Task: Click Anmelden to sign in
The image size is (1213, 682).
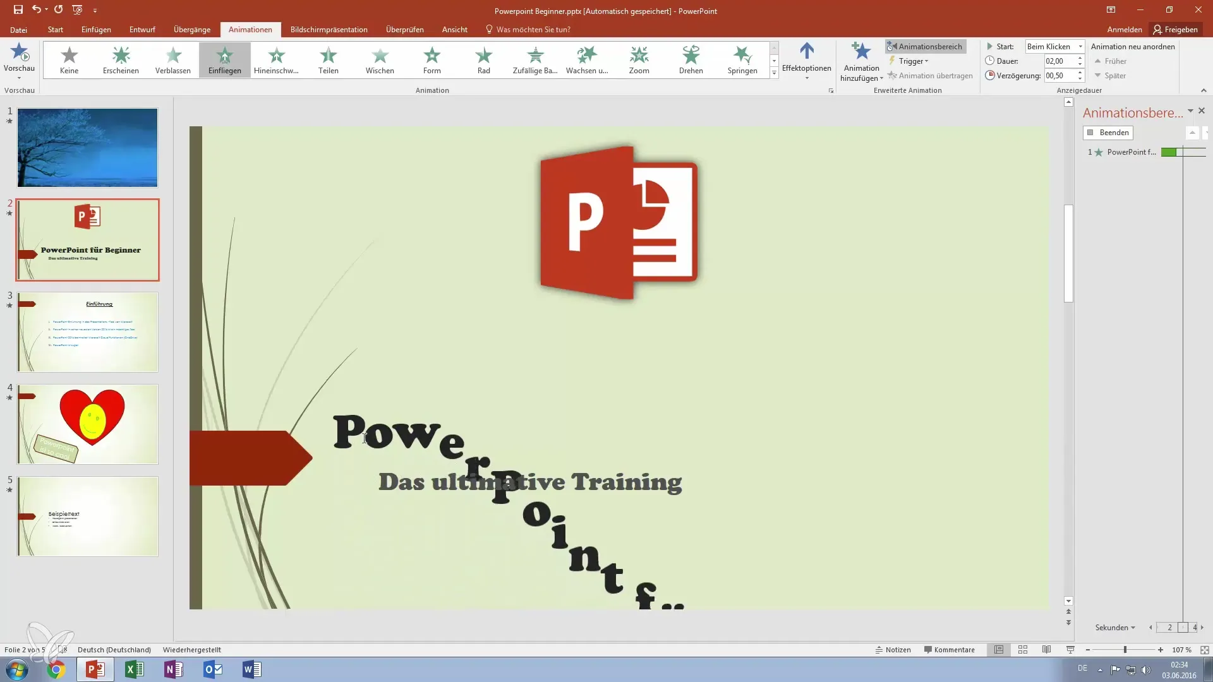Action: click(x=1125, y=30)
